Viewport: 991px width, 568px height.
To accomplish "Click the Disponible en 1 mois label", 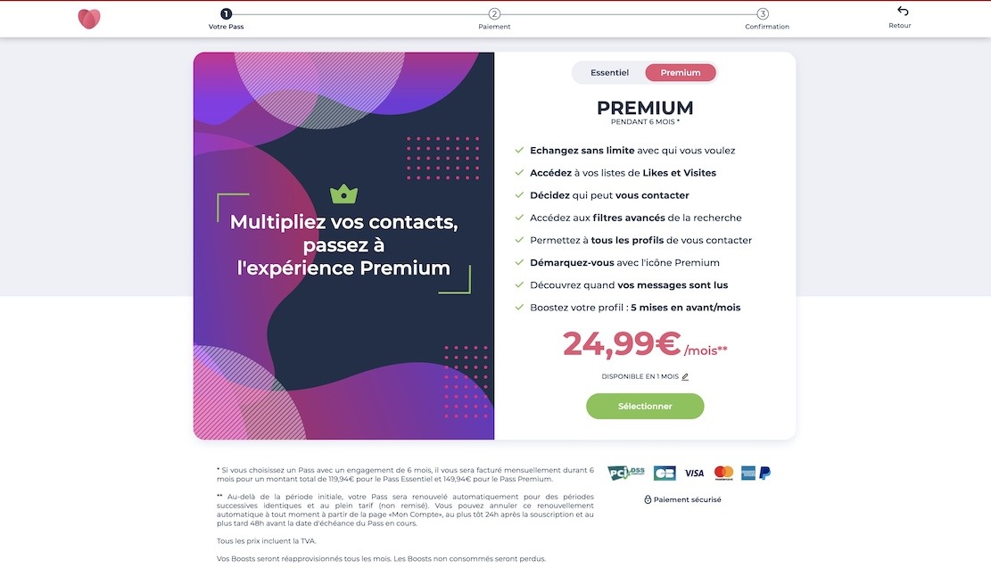I will point(640,377).
